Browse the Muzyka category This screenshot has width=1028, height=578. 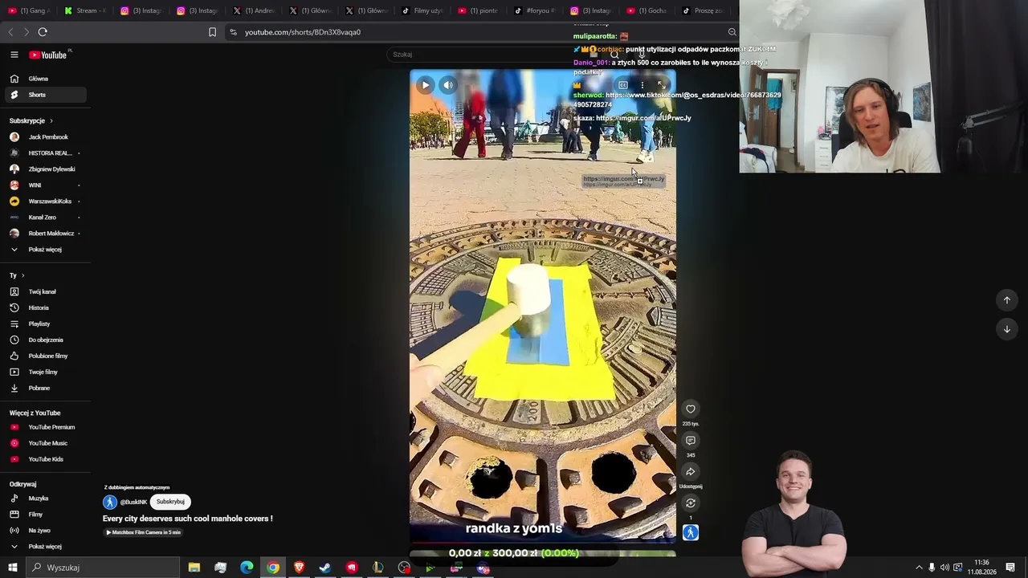click(45, 499)
